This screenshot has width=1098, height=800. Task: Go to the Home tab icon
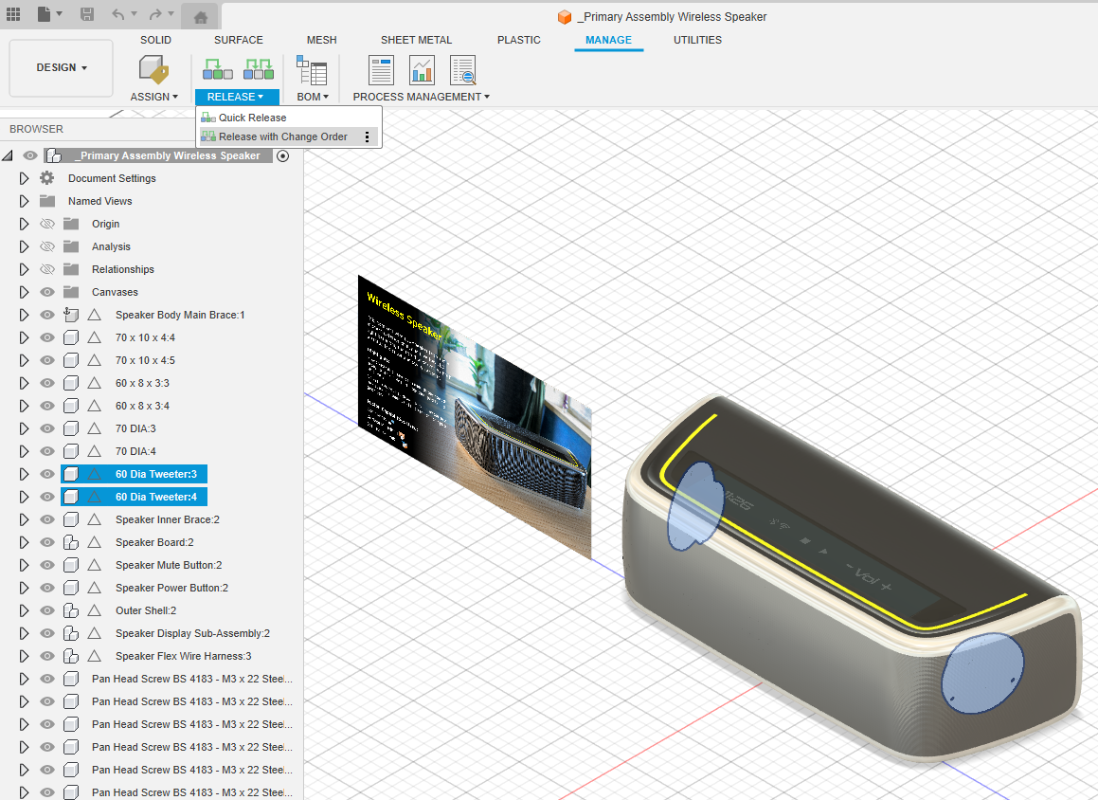pos(200,17)
